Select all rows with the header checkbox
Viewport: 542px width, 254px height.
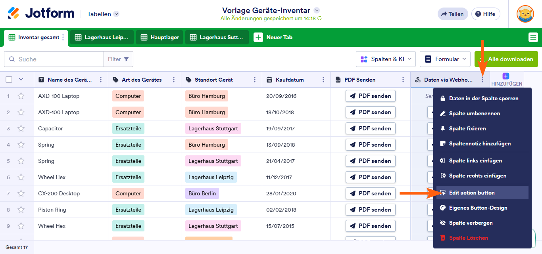click(x=9, y=79)
